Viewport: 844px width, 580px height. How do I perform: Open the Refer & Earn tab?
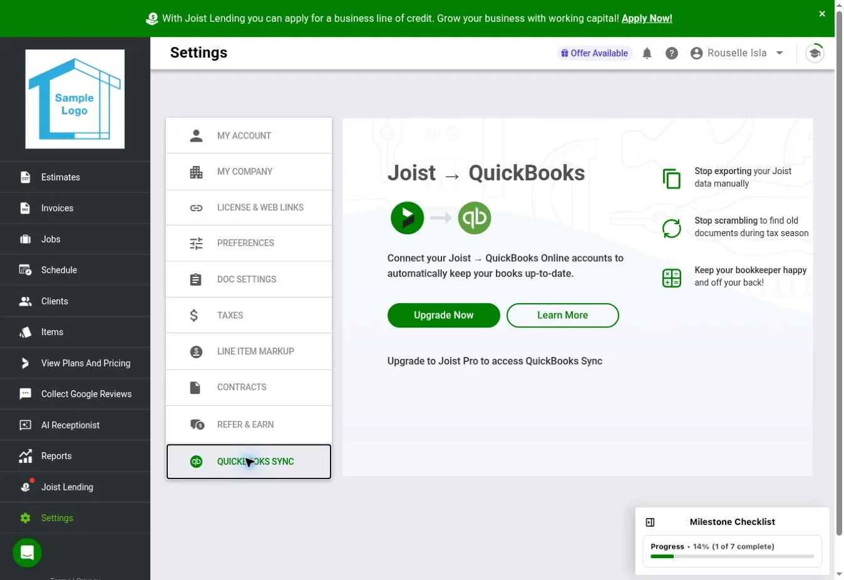coord(249,425)
